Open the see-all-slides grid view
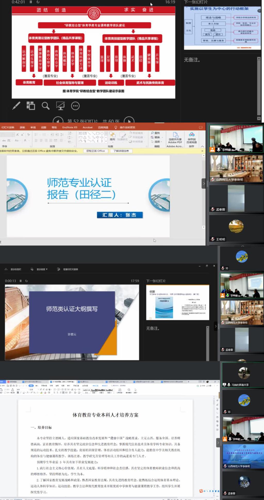 (x=31, y=106)
